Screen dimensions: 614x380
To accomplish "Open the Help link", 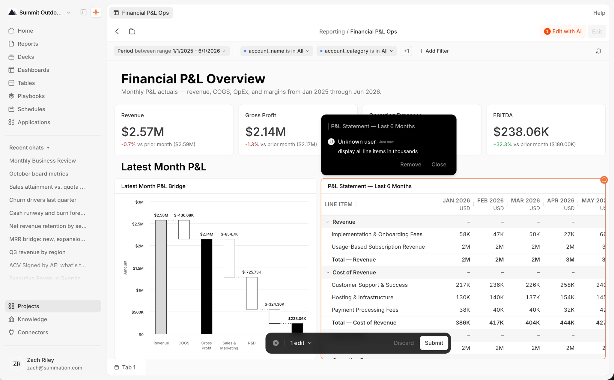I will [599, 13].
